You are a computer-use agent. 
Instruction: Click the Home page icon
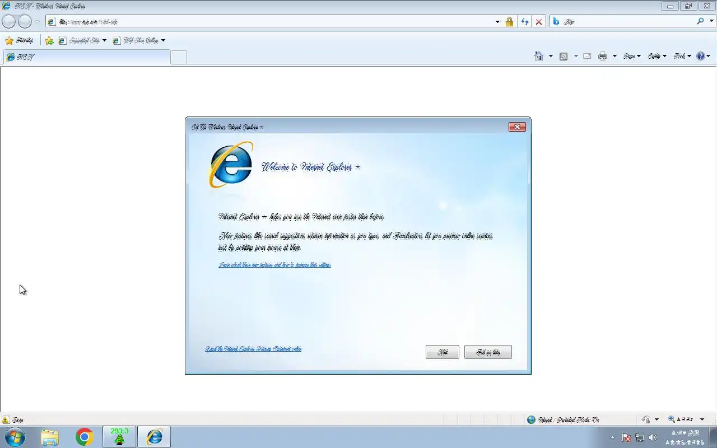(539, 56)
